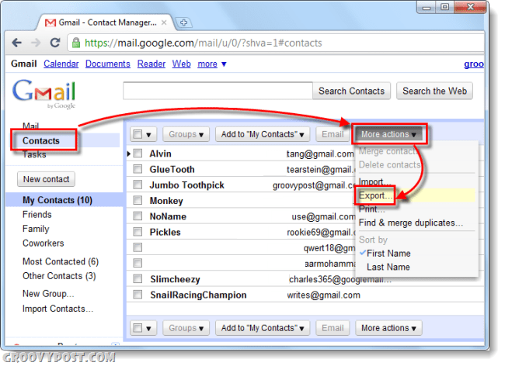Tick the checkbox beside GlueTooth
The image size is (505, 366).
138,169
